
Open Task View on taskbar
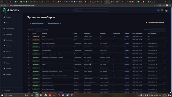[32, 95]
